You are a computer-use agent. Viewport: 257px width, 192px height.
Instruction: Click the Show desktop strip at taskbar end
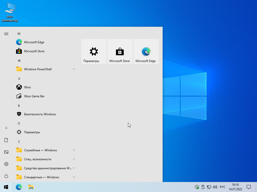tap(256, 187)
